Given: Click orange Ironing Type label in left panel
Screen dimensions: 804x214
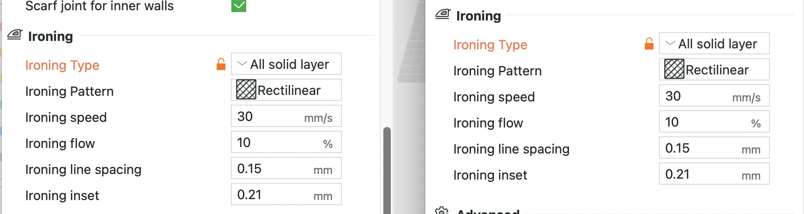Looking at the screenshot, I should [62, 65].
